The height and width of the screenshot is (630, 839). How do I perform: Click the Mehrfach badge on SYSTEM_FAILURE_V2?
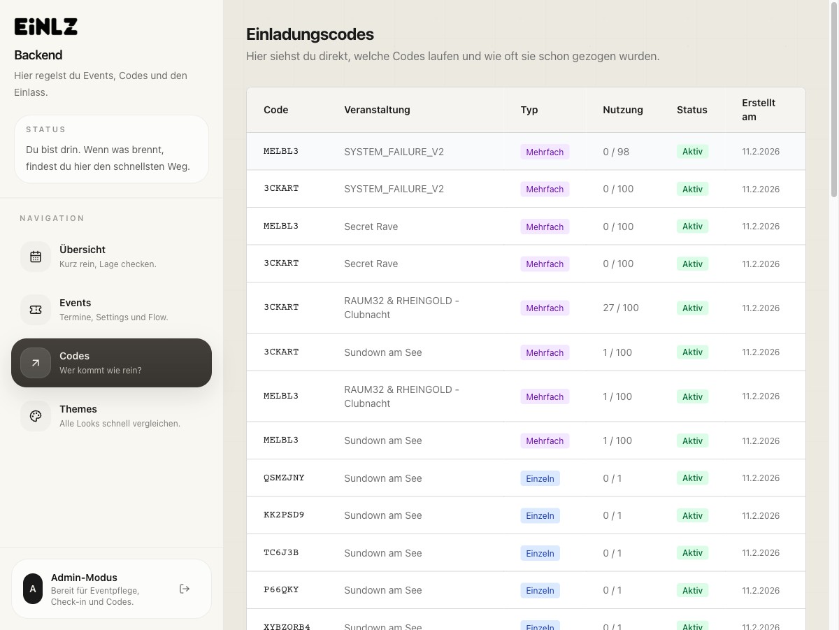545,152
